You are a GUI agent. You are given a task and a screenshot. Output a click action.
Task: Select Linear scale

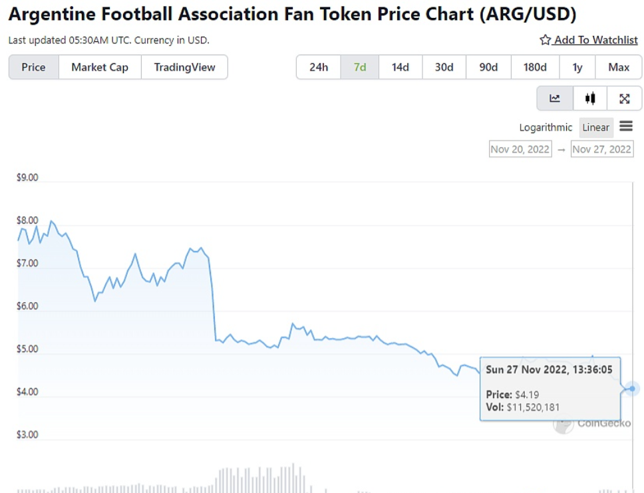pyautogui.click(x=595, y=128)
